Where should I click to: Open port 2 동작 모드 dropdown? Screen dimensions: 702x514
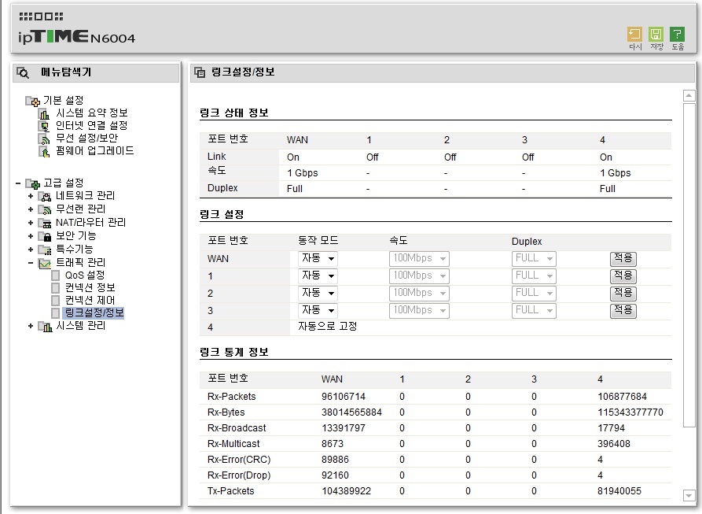click(x=318, y=293)
